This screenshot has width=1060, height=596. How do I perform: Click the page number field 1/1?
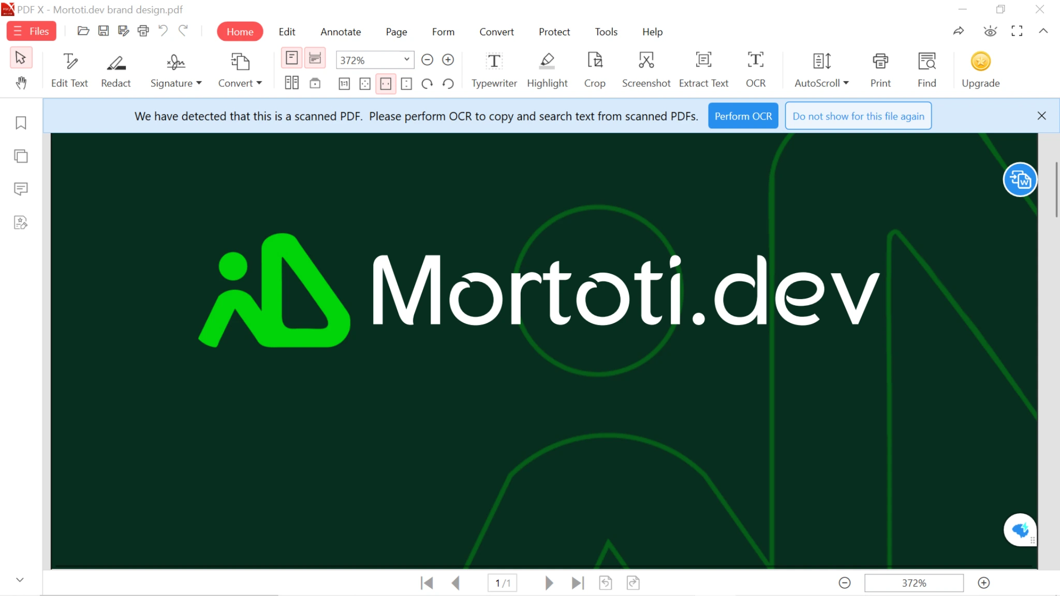tap(503, 583)
